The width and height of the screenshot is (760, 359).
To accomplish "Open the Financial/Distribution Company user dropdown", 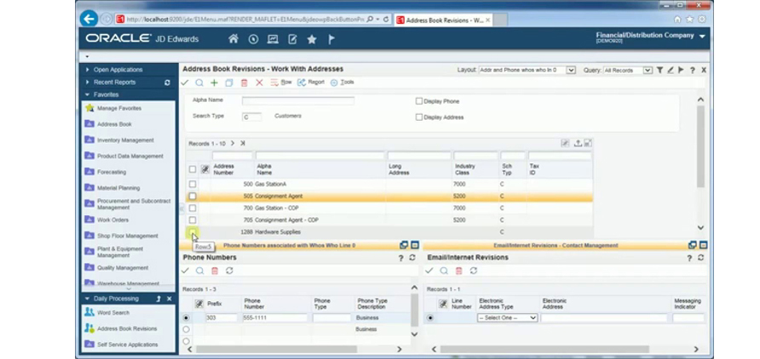I will 702,37.
